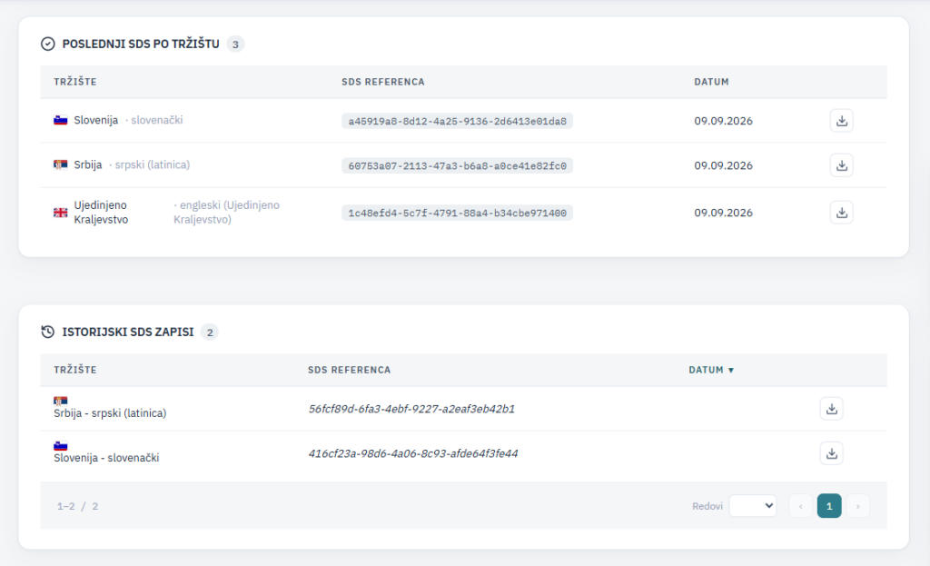Download historical SDS 416cf23a for Slovenija
This screenshot has height=566, width=930.
click(x=832, y=453)
